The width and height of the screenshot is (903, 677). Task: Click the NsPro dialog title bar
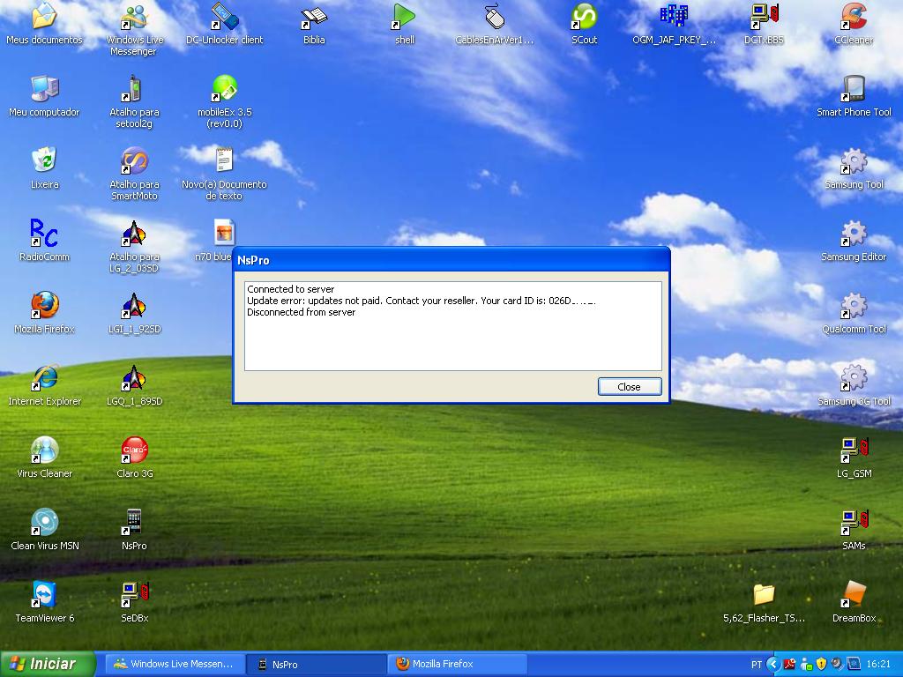pos(451,260)
